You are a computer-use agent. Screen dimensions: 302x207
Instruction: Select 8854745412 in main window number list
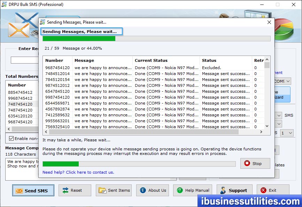(20, 92)
